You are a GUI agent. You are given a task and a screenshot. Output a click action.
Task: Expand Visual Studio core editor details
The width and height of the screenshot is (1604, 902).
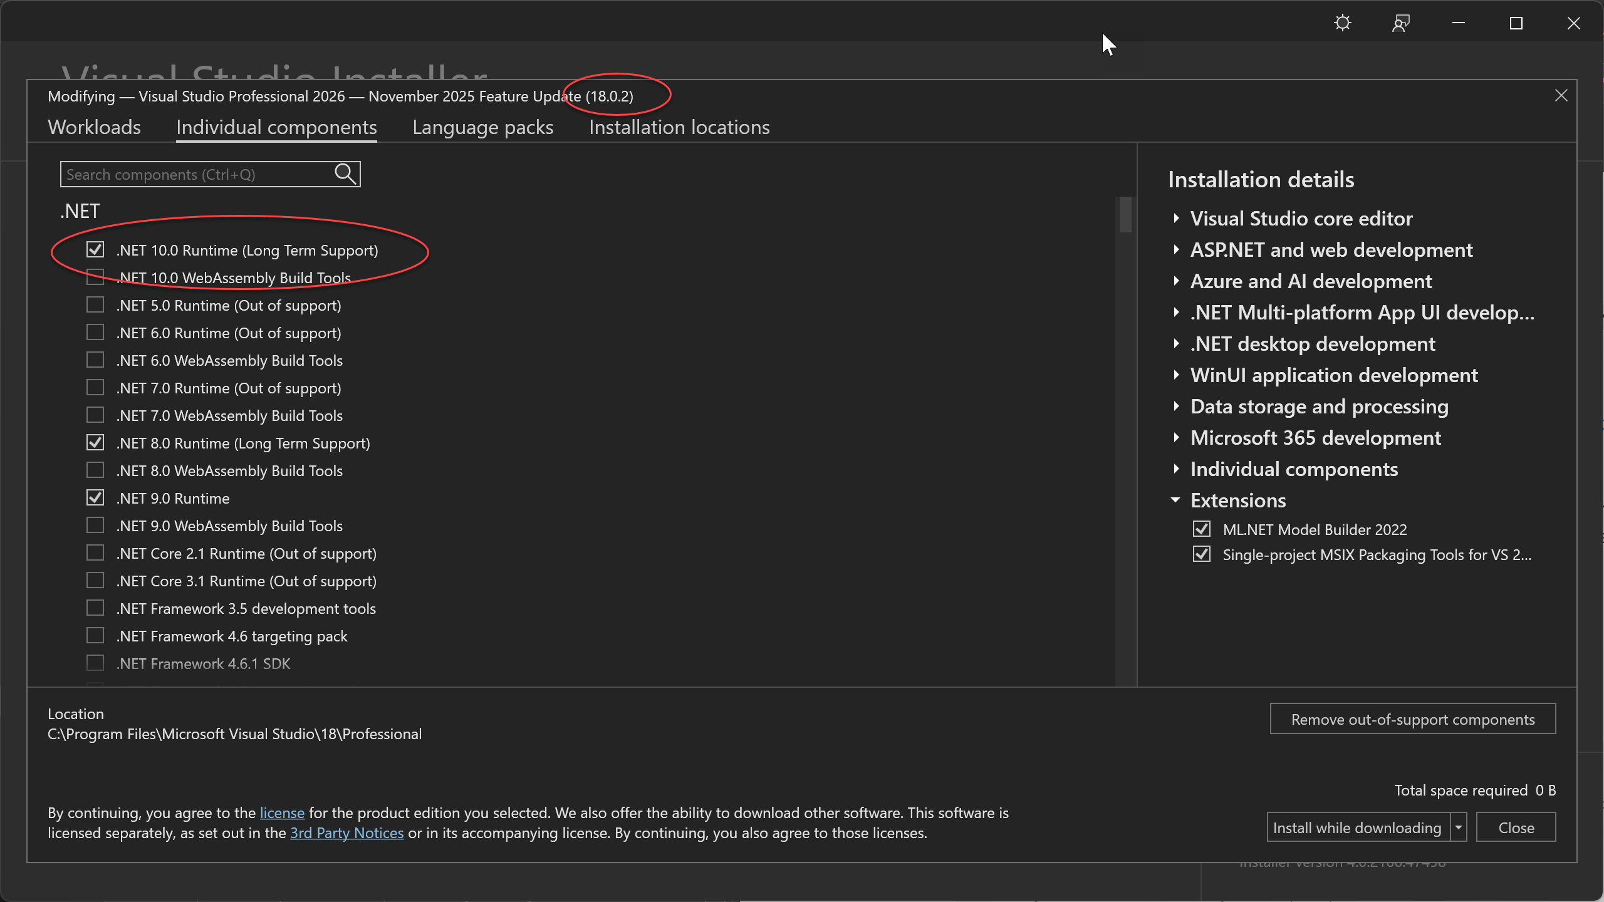pos(1176,218)
